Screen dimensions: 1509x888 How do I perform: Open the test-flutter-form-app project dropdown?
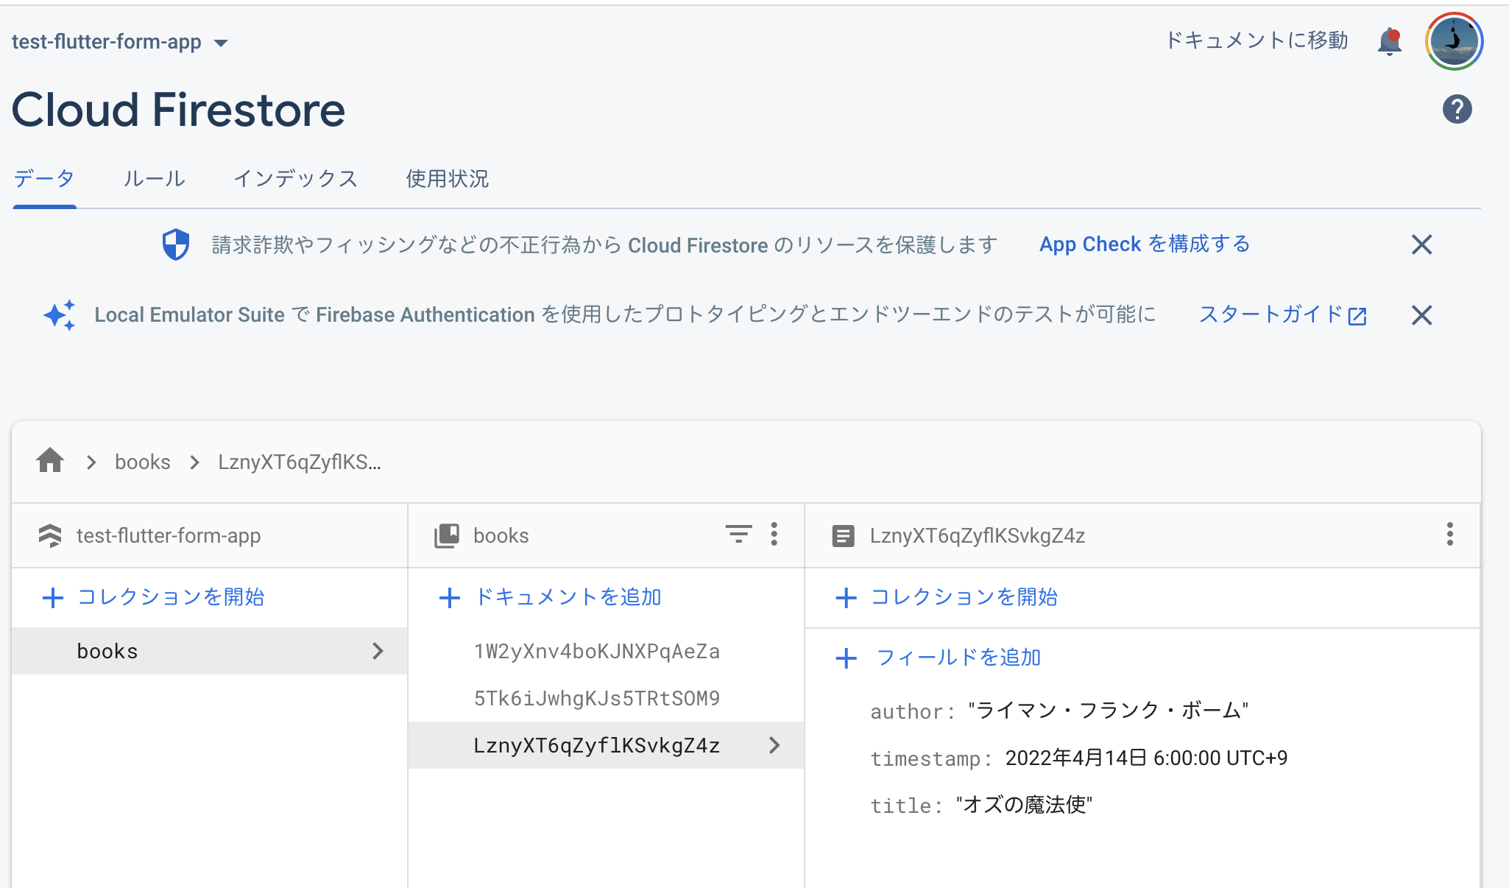click(x=120, y=42)
